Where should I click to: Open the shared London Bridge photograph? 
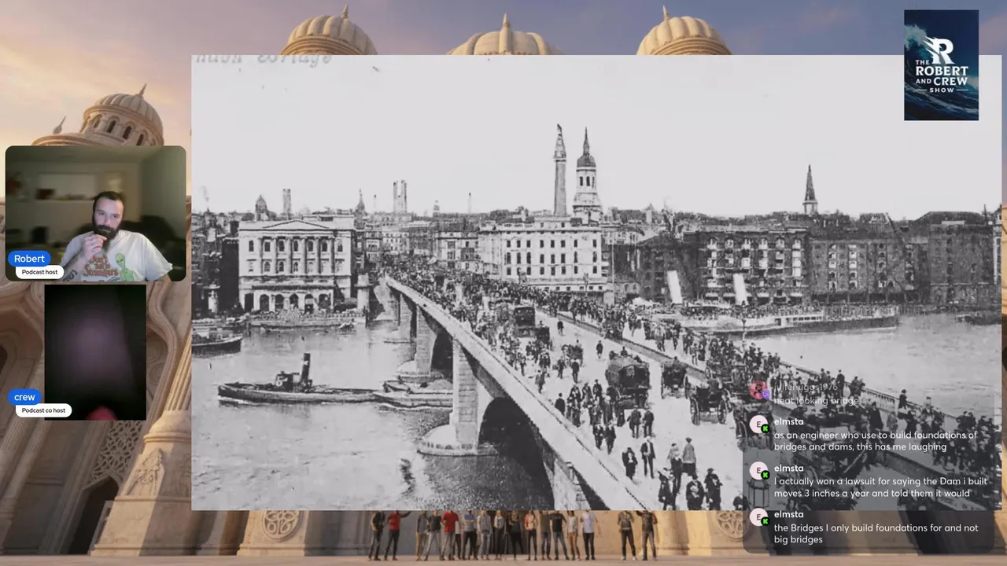pyautogui.click(x=596, y=282)
